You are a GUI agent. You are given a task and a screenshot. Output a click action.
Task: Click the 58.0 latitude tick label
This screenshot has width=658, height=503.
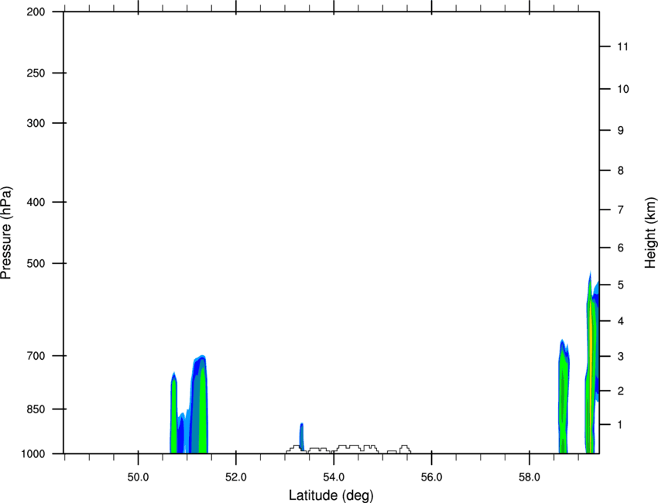pos(529,477)
